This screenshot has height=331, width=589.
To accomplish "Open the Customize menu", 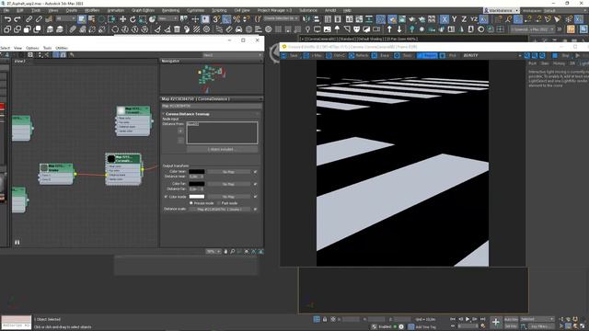I will (195, 10).
